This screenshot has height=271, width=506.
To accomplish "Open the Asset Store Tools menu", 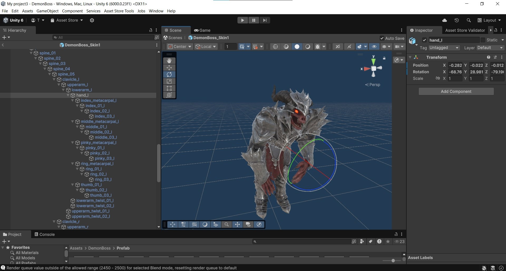I will tap(119, 11).
